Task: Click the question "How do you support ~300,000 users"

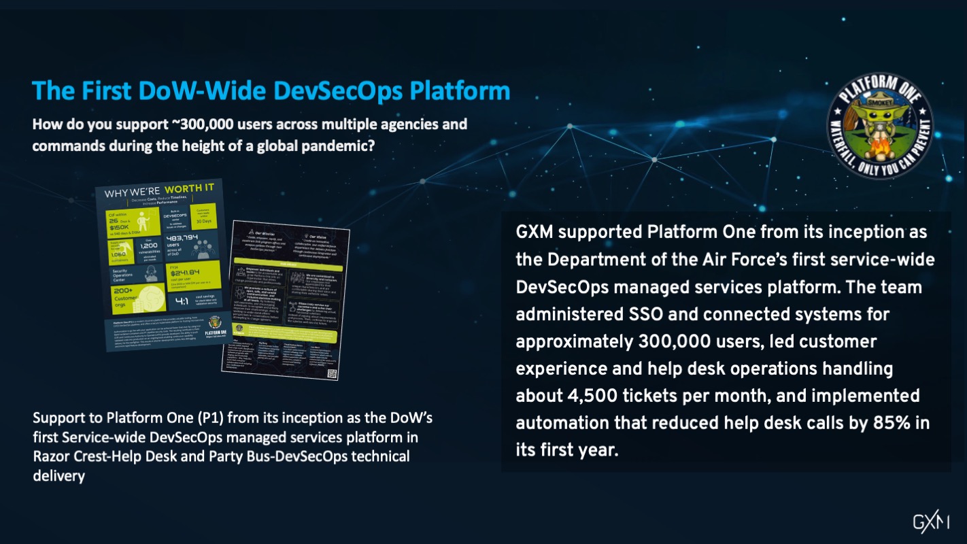Action: pyautogui.click(x=250, y=135)
